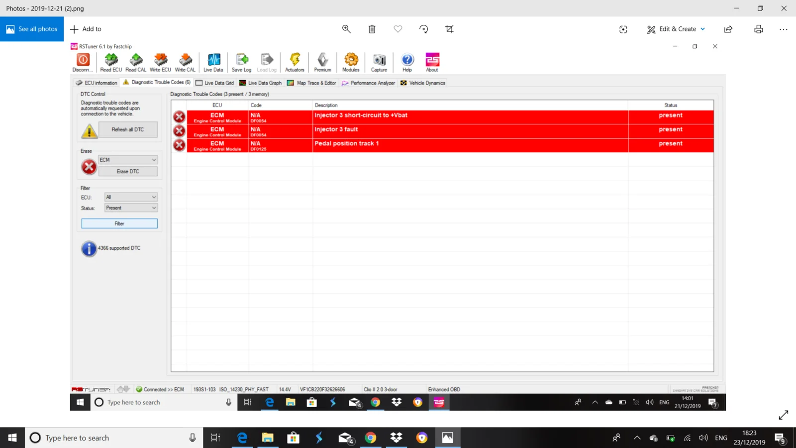Favorite the photo with the heart icon
The height and width of the screenshot is (448, 796).
pyautogui.click(x=398, y=29)
